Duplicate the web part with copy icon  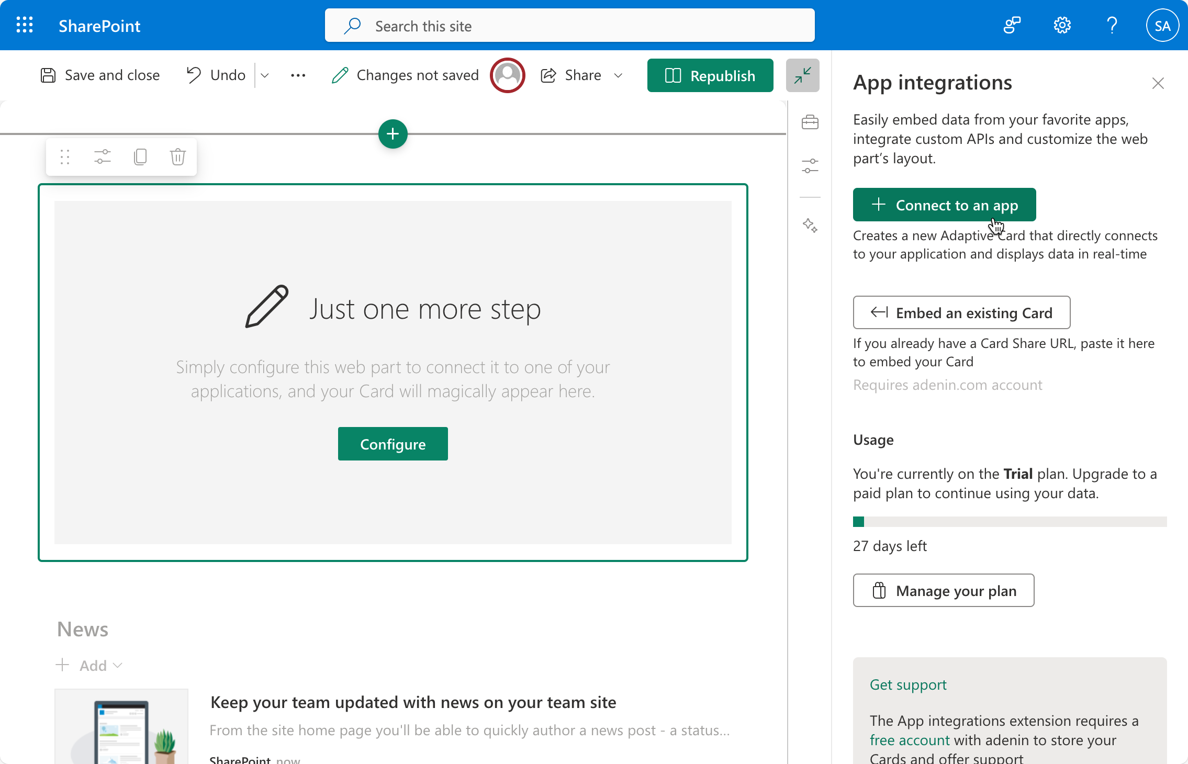point(140,157)
